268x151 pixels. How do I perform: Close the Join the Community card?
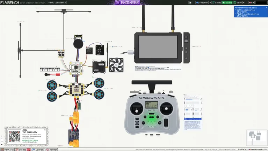pyautogui.click(x=45, y=130)
